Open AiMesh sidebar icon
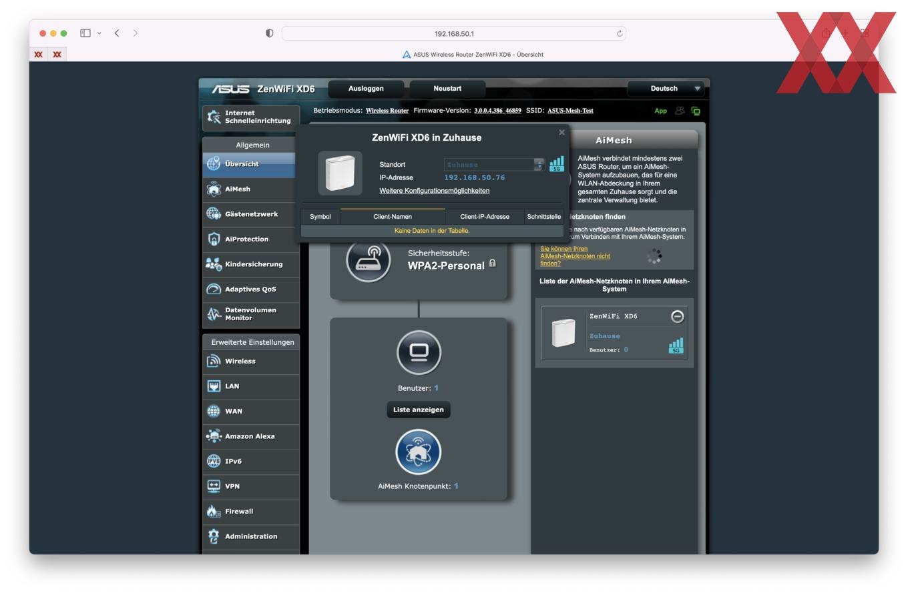Screen dimensions: 908x593 pos(214,189)
